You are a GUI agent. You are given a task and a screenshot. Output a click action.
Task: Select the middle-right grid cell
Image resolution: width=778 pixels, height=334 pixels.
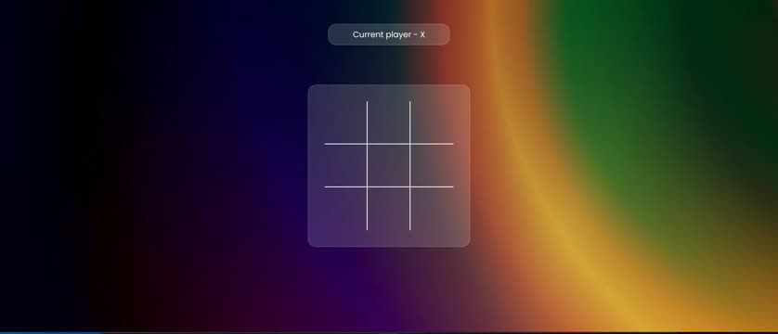432,165
